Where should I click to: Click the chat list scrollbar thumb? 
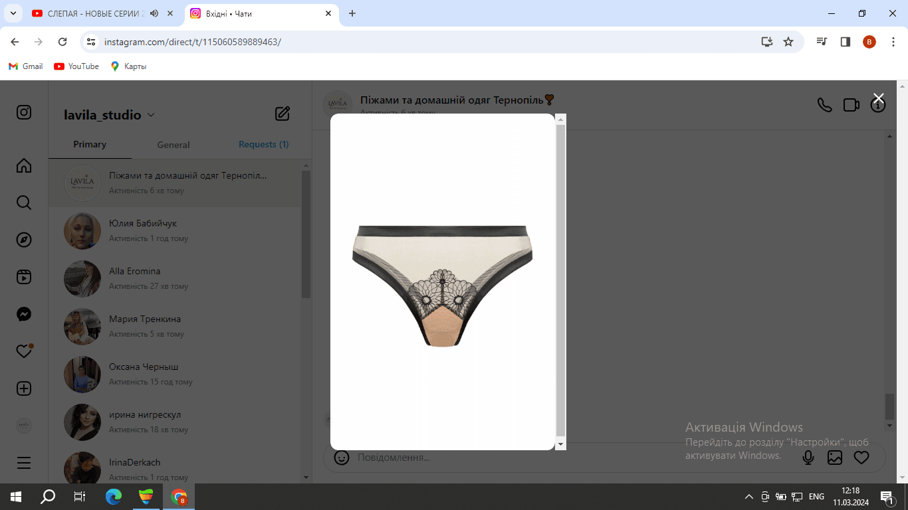[306, 234]
